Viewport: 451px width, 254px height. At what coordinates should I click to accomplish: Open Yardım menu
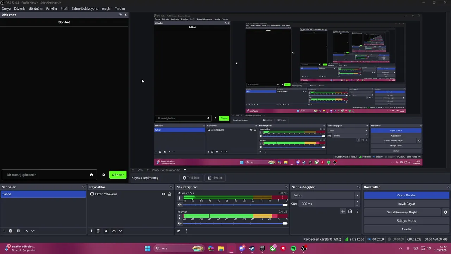[x=120, y=8]
